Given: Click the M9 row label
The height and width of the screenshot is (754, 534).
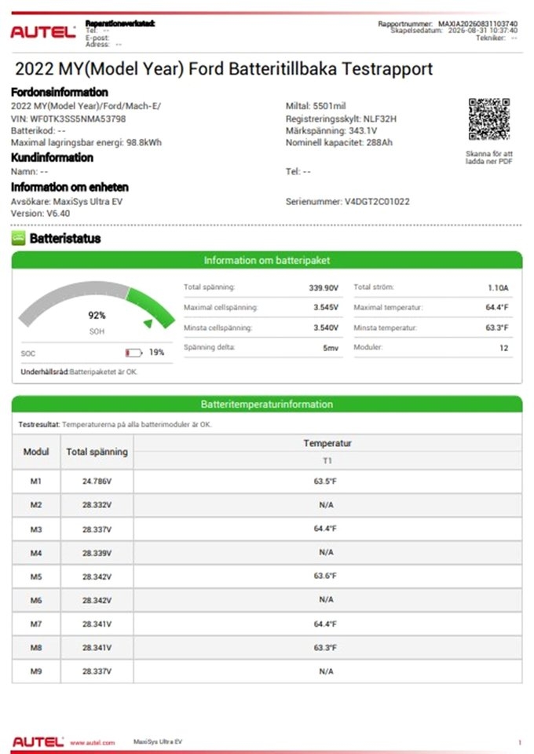Looking at the screenshot, I should 36,672.
